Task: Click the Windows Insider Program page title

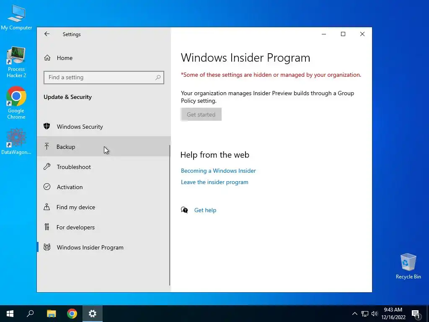Action: (246, 57)
